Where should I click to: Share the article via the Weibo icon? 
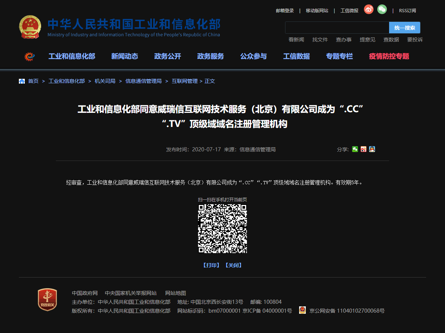[364, 149]
